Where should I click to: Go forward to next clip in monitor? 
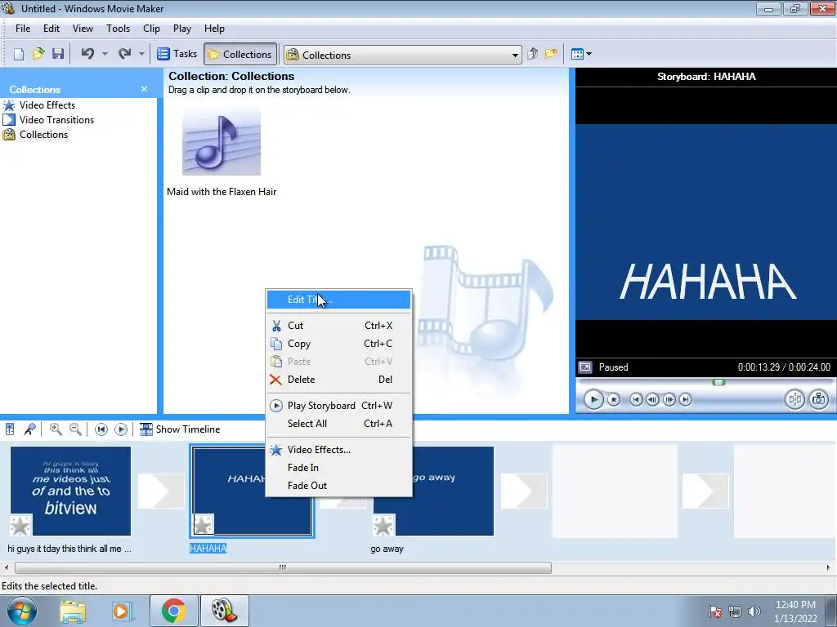point(686,399)
